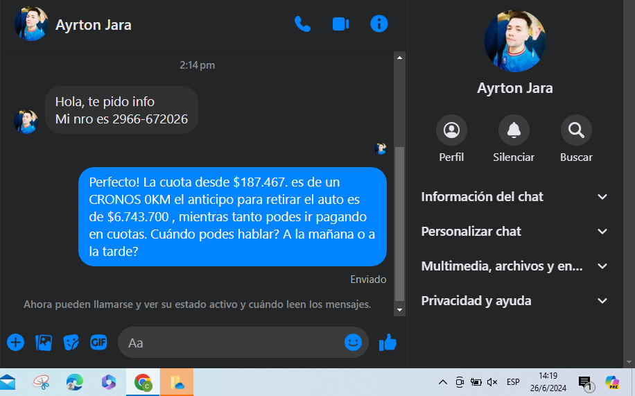Attach a photo or file to message
Screen dimensions: 635x396
[x=44, y=342]
